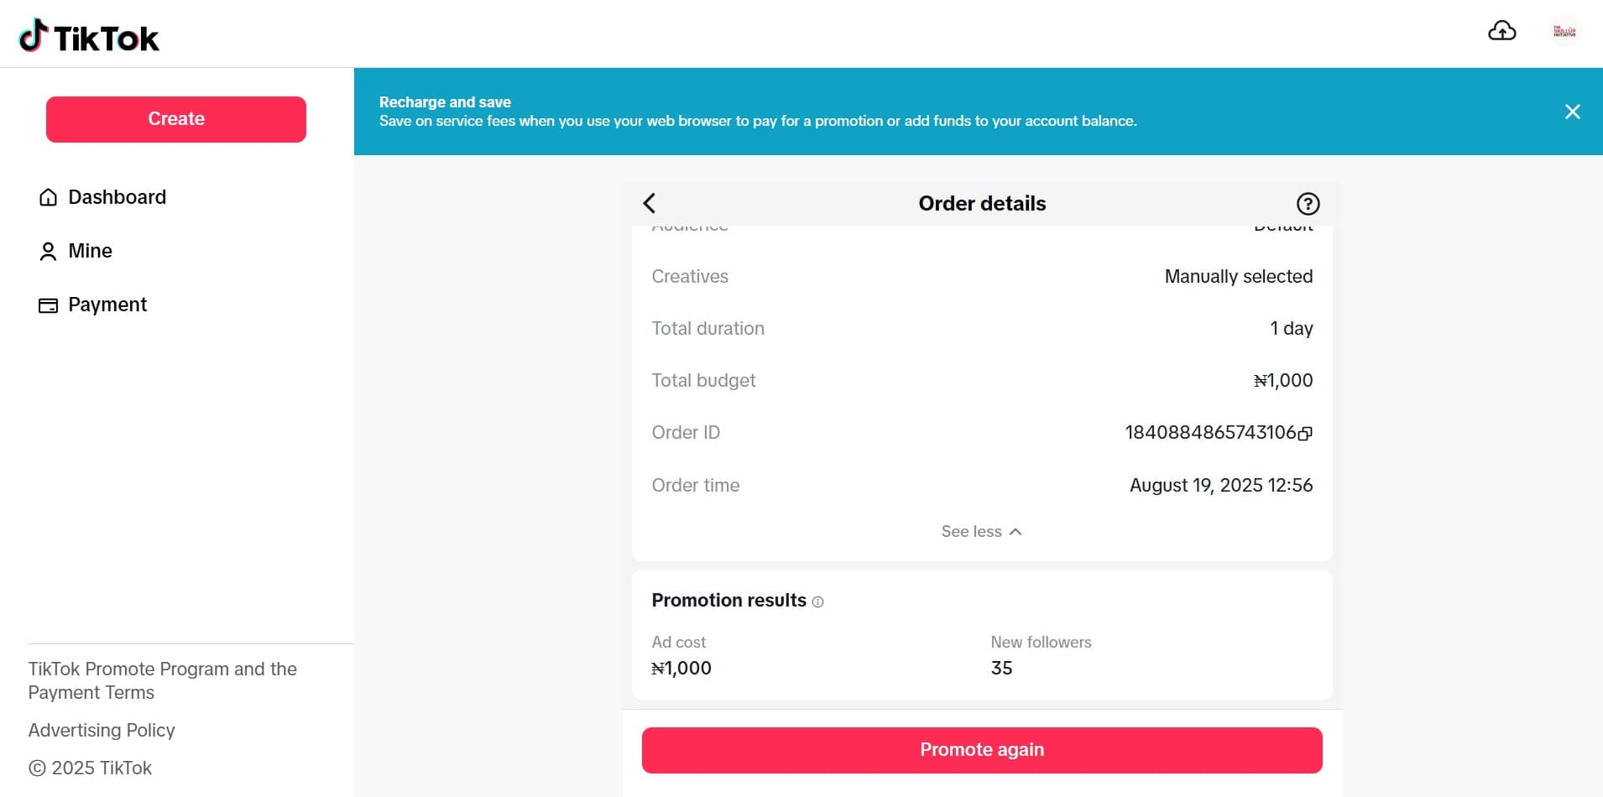1603x797 pixels.
Task: Open the Advertising Policy link
Action: pos(102,731)
